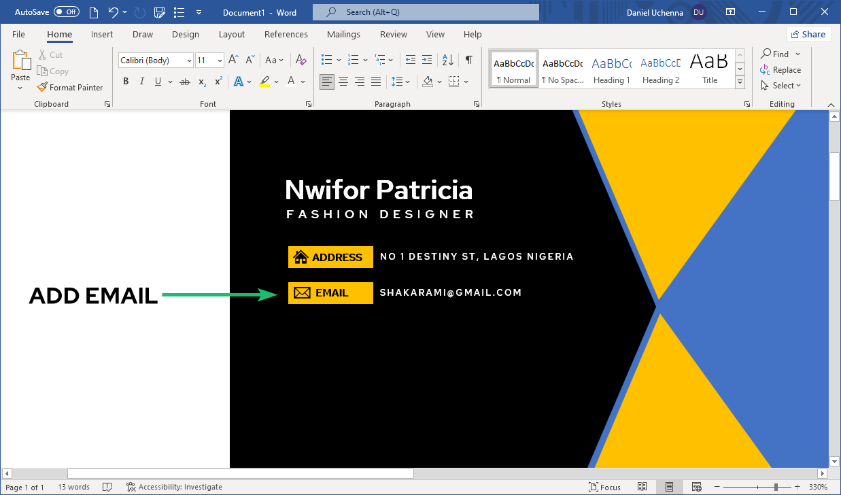Screen dimensions: 841x495
Task: Toggle Italic formatting
Action: point(142,82)
